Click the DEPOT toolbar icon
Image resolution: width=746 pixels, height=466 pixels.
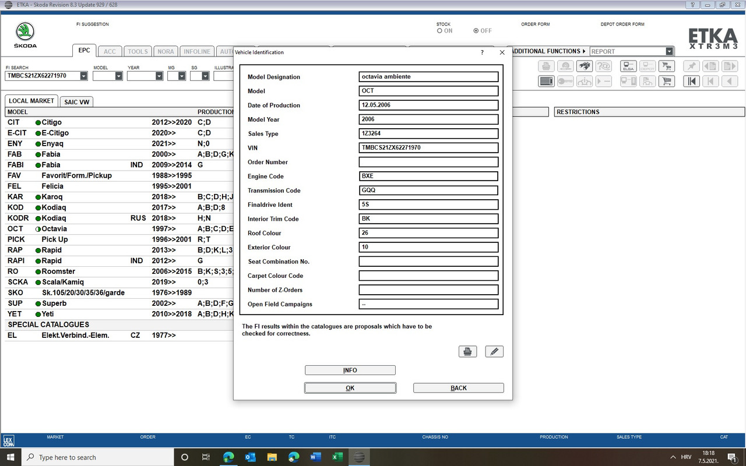pos(648,66)
